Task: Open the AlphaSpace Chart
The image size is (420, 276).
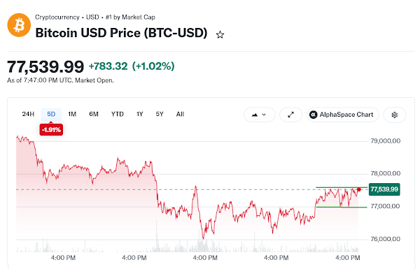Action: point(342,115)
